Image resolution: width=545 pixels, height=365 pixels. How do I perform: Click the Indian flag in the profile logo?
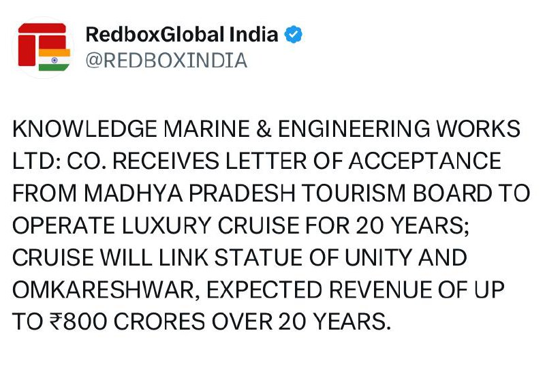(54, 59)
